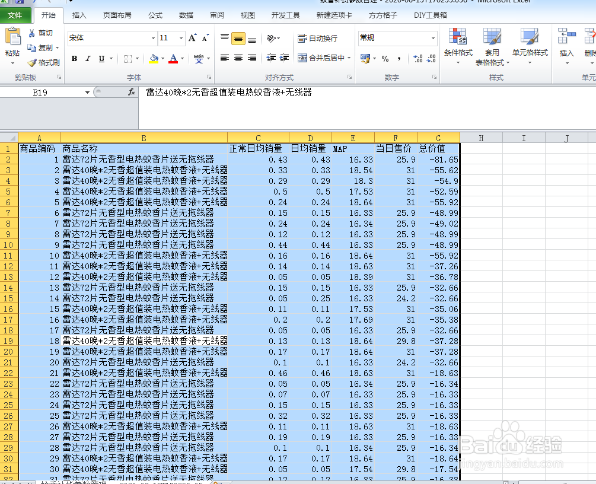Switch to the 方方格子 tab
The image size is (596, 484).
coord(383,15)
